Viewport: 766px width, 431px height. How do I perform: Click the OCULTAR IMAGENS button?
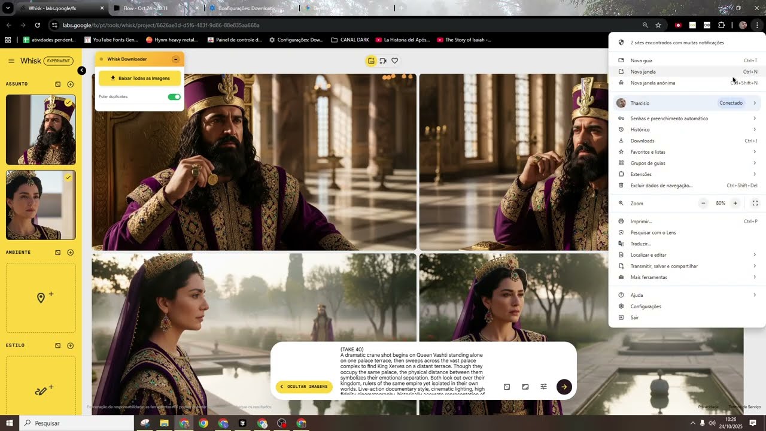click(x=304, y=387)
